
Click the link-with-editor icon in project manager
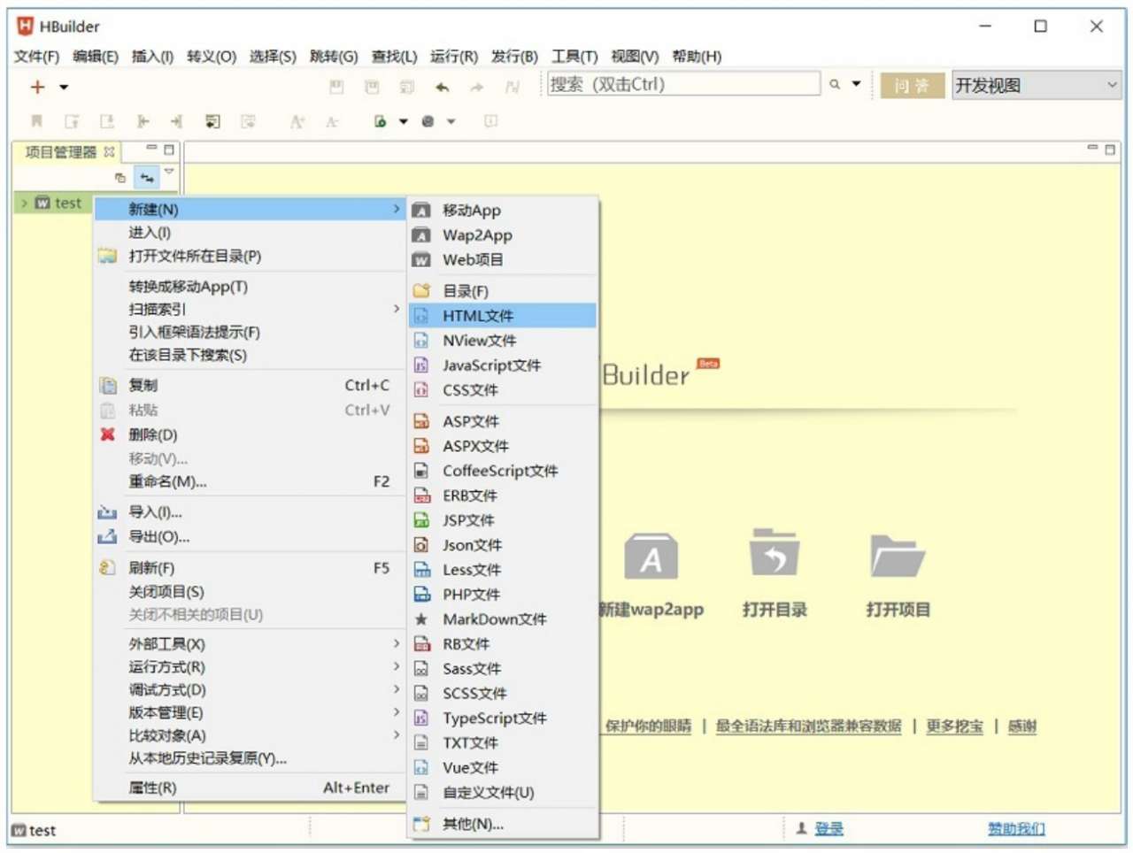(147, 178)
